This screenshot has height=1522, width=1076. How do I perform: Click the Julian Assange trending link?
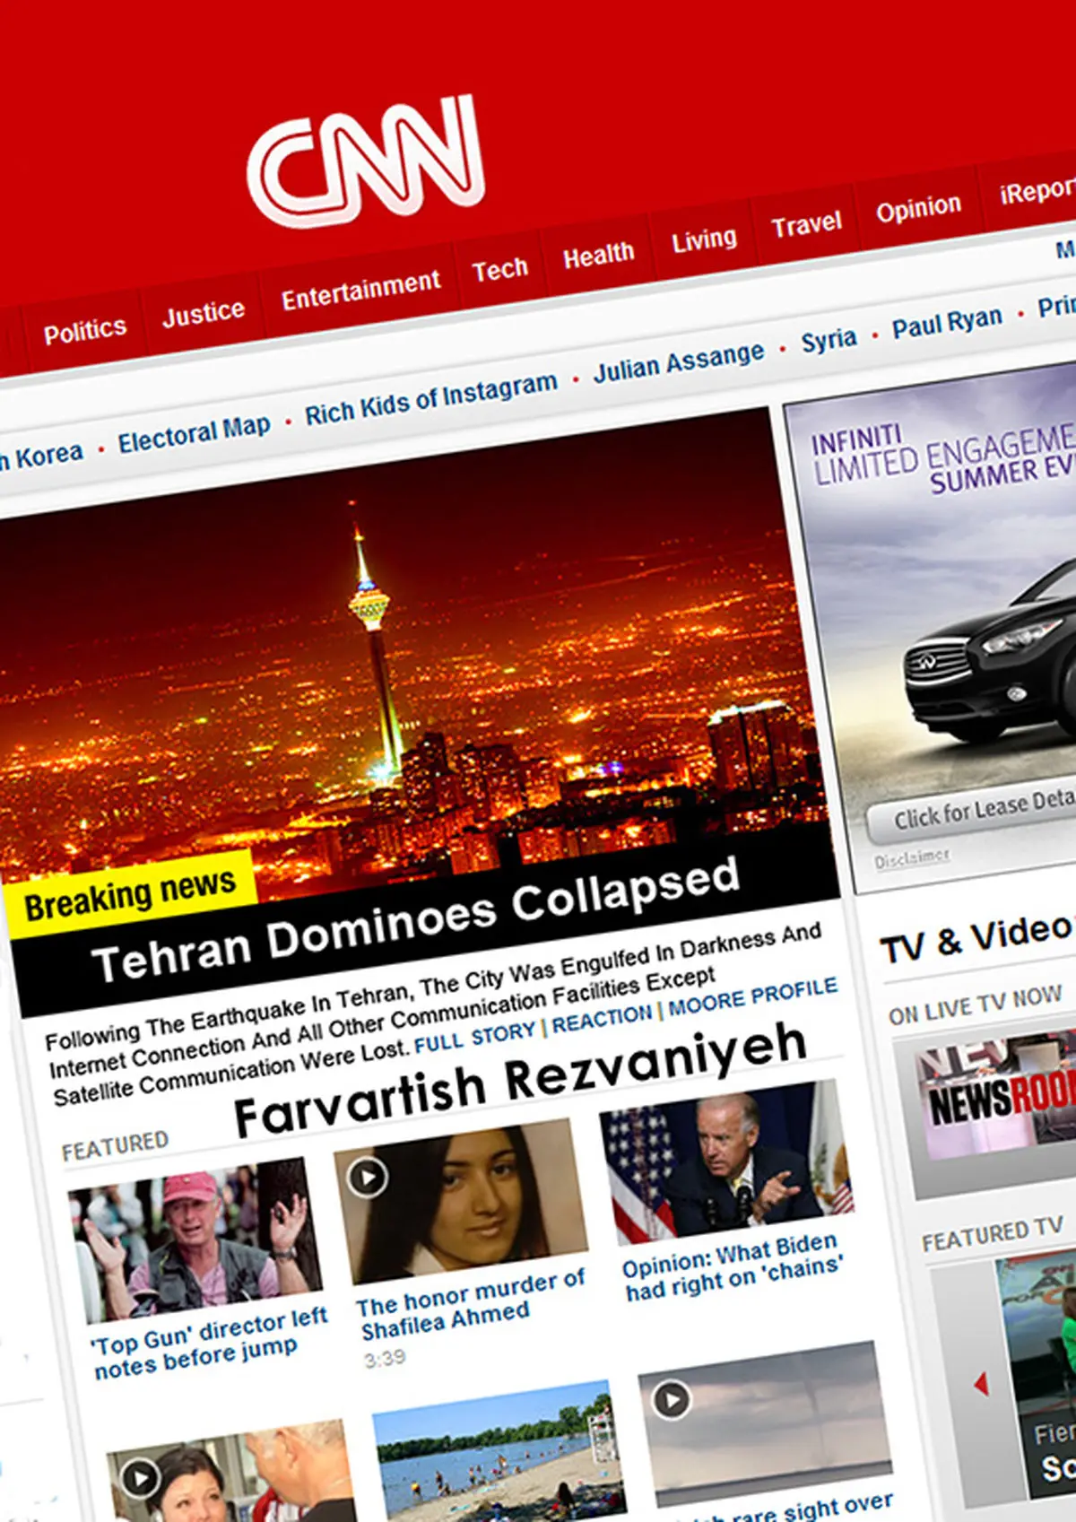[679, 361]
